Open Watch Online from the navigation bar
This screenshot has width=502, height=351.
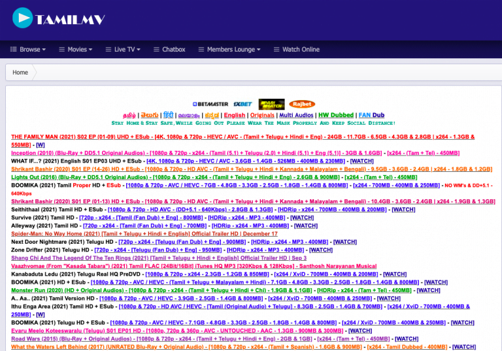pyautogui.click(x=297, y=49)
